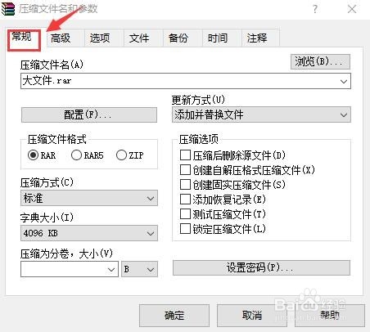
Task: Click the WinRAR books icon in title bar
Action: click(x=8, y=8)
